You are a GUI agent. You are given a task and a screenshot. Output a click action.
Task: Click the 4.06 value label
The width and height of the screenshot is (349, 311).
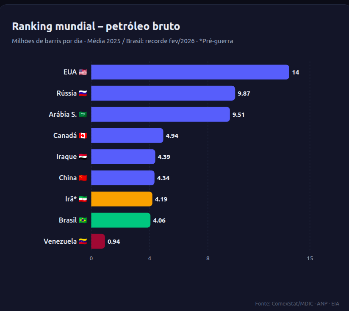159,220
